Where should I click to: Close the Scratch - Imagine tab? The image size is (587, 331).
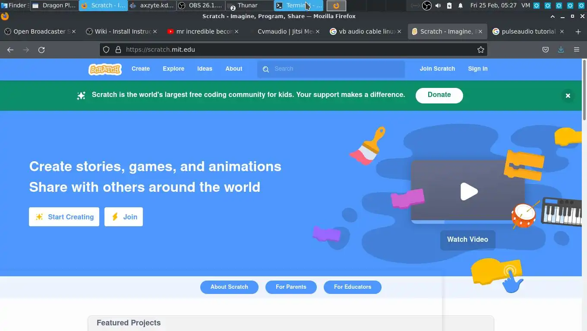[x=481, y=31]
